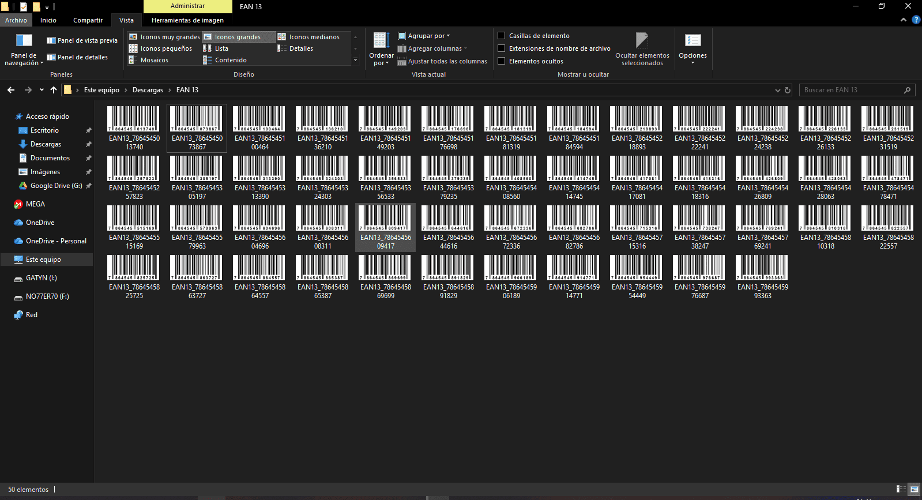The width and height of the screenshot is (922, 500).
Task: Go up one folder with the arrow
Action: point(54,90)
